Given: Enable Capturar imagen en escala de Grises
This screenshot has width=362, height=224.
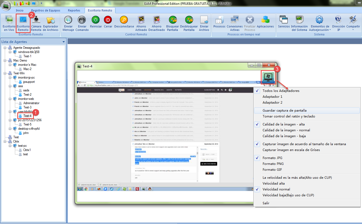Looking at the screenshot, I should [x=291, y=150].
